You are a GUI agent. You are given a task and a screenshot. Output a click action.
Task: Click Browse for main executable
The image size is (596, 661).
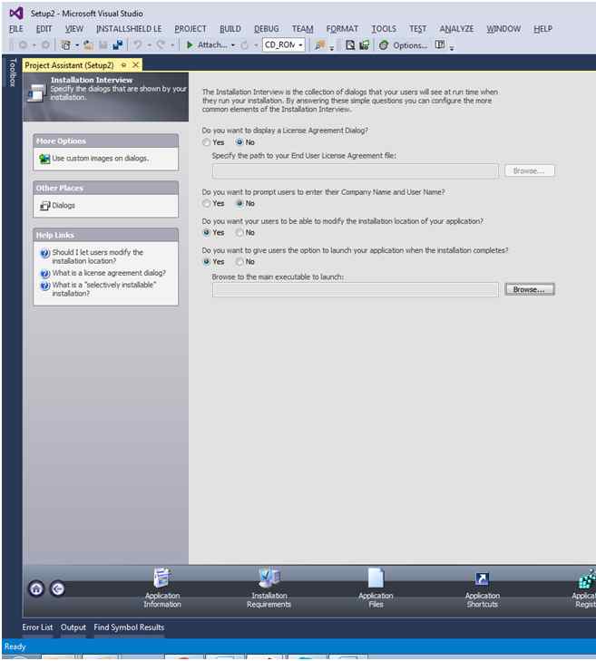[x=530, y=289]
